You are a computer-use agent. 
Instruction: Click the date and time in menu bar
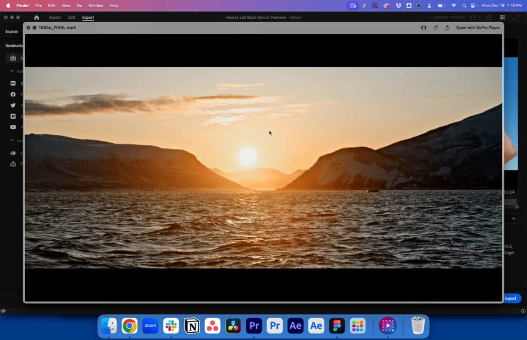pos(502,5)
